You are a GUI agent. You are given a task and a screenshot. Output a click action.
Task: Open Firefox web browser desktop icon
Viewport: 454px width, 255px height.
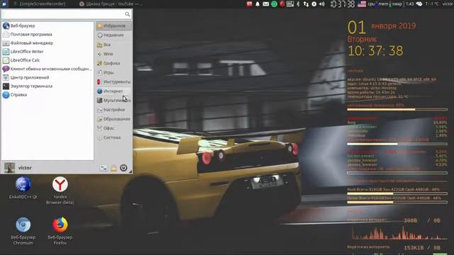[60, 231]
